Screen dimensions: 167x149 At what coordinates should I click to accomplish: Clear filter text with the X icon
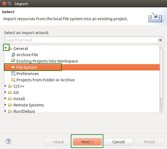[160, 40]
